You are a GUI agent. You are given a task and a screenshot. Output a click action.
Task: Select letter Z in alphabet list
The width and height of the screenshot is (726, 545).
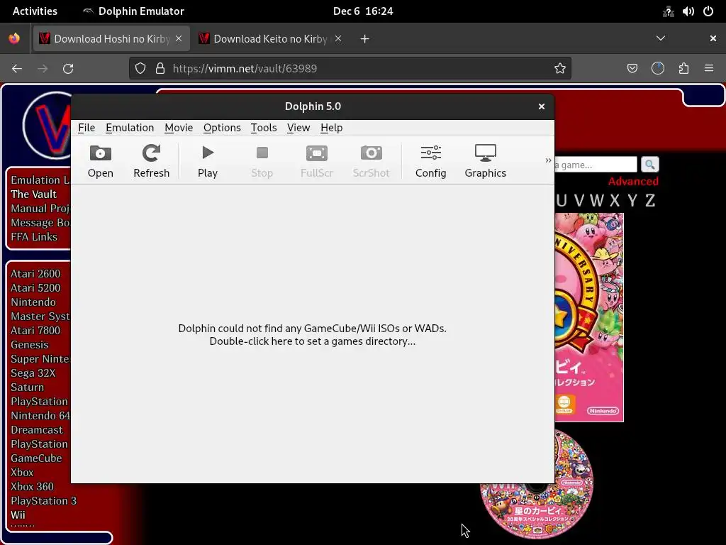[x=649, y=201]
